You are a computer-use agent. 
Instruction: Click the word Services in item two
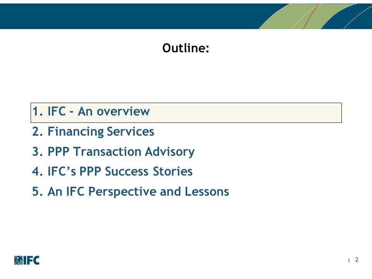131,132
